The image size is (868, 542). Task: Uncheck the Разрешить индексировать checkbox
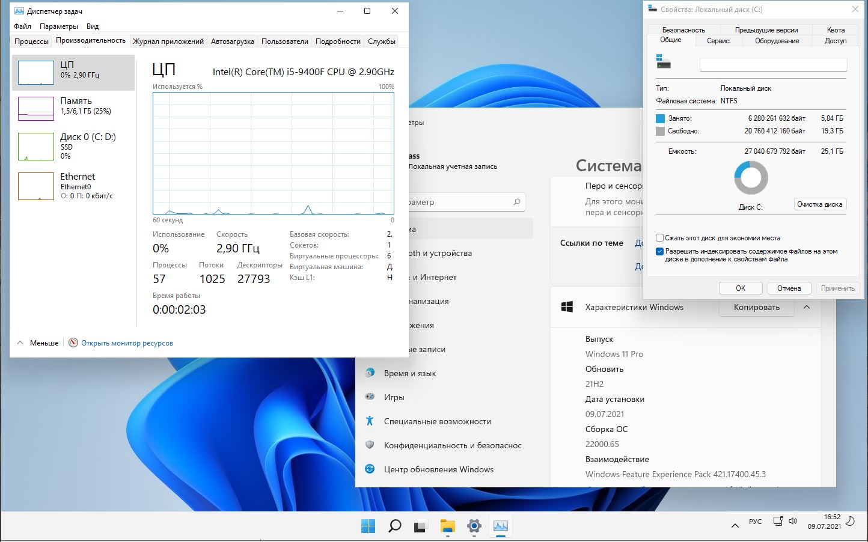pos(660,252)
